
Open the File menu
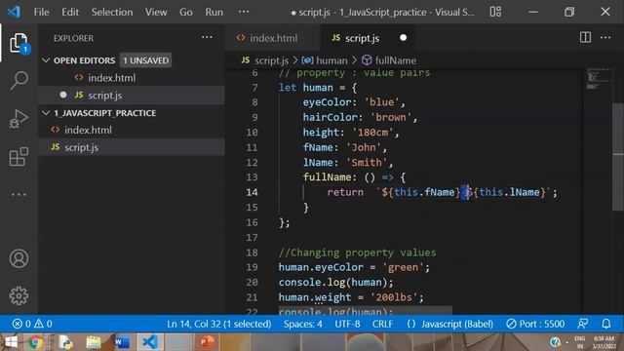pyautogui.click(x=41, y=12)
